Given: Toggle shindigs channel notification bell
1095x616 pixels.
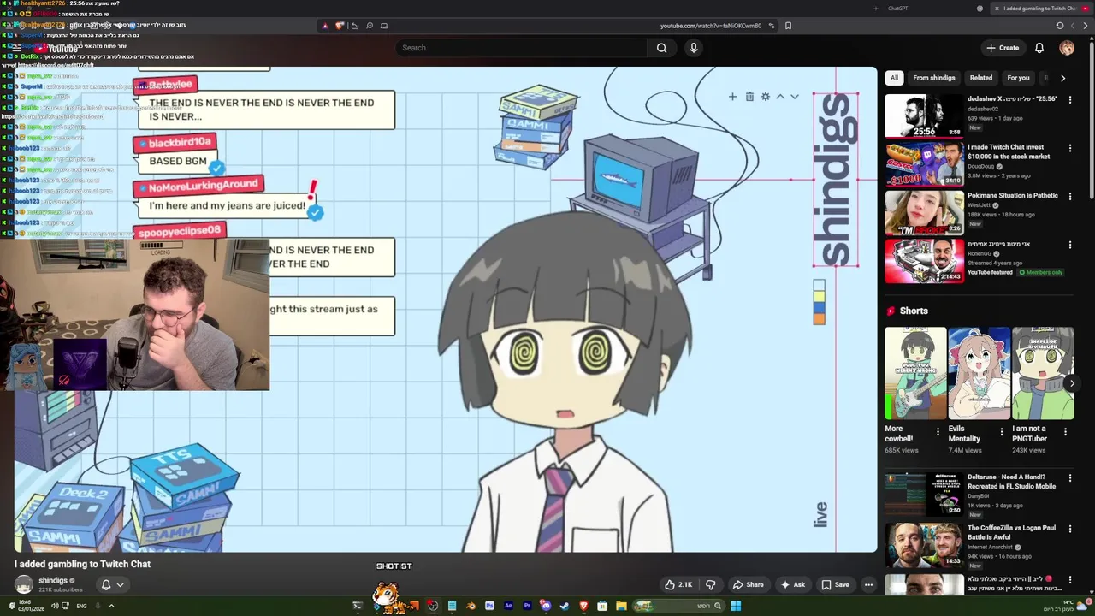Looking at the screenshot, I should (106, 584).
